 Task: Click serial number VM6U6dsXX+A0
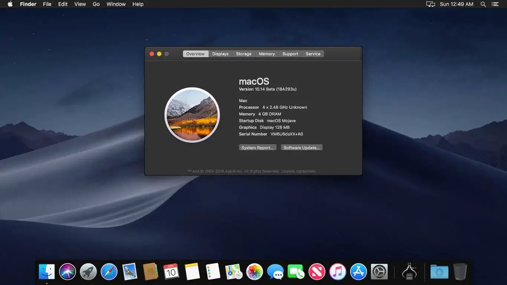tap(287, 134)
